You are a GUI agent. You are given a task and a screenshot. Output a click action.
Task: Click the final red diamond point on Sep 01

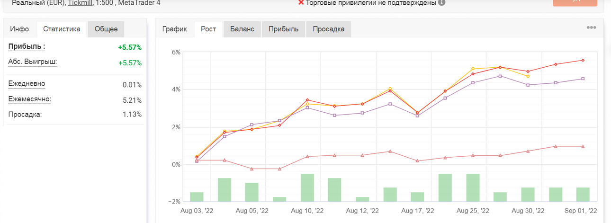pyautogui.click(x=583, y=60)
